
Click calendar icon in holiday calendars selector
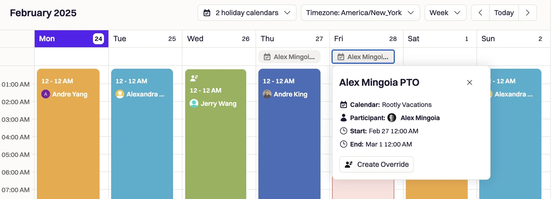207,13
